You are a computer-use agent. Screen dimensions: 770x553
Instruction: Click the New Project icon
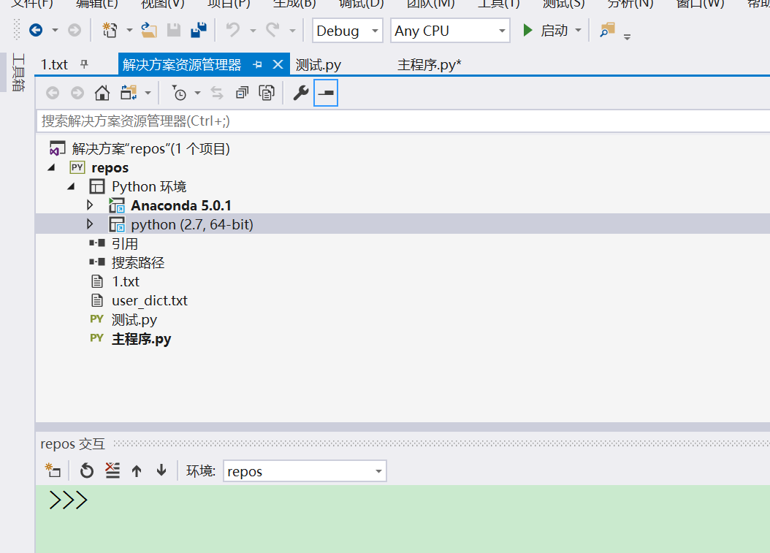pos(110,31)
